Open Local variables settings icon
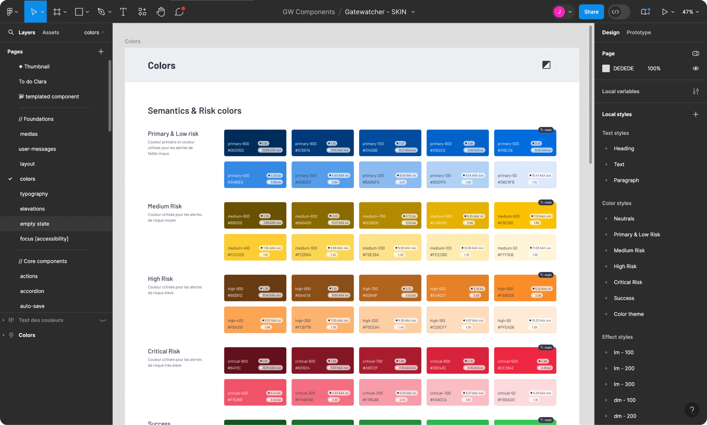 coord(695,91)
